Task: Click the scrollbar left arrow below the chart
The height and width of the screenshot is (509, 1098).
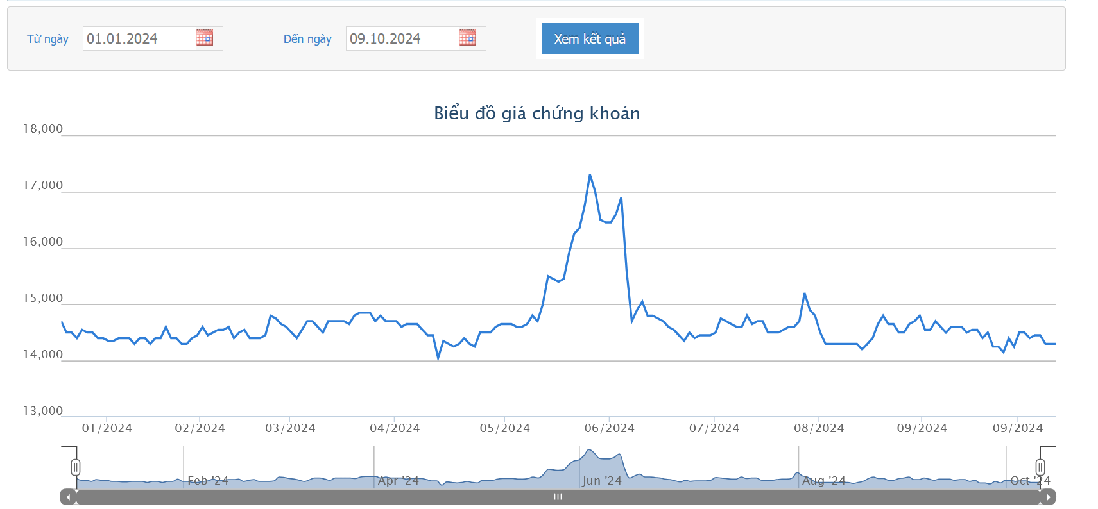Action: tap(68, 497)
